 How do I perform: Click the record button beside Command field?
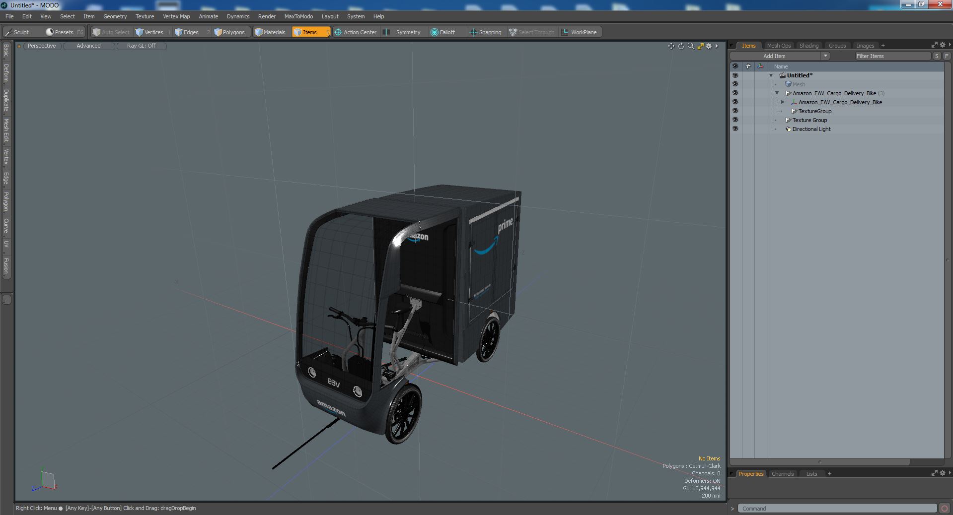coord(945,509)
